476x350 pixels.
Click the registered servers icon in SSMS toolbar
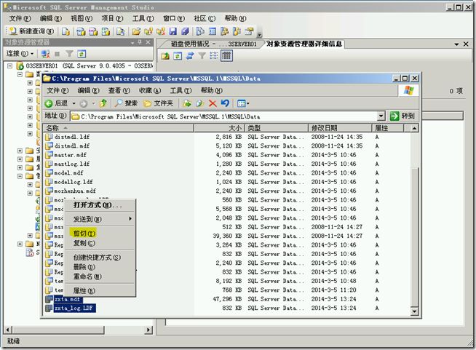200,31
